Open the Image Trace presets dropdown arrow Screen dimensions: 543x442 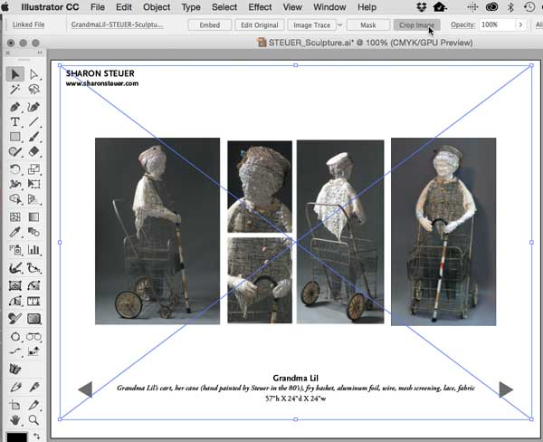click(339, 25)
